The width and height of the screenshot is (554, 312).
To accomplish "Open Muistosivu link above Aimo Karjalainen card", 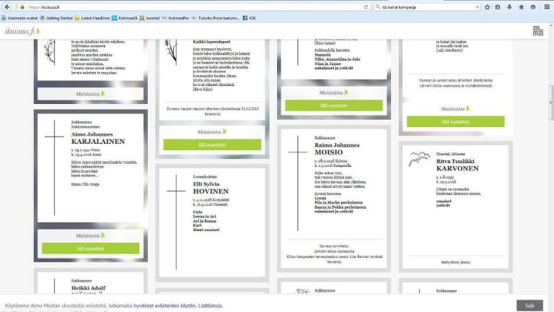I will pos(90,94).
